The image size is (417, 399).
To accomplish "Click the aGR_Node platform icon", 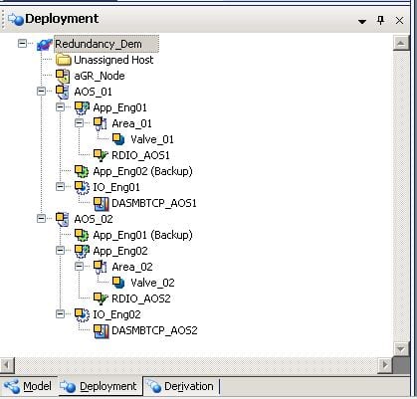I will click(63, 76).
